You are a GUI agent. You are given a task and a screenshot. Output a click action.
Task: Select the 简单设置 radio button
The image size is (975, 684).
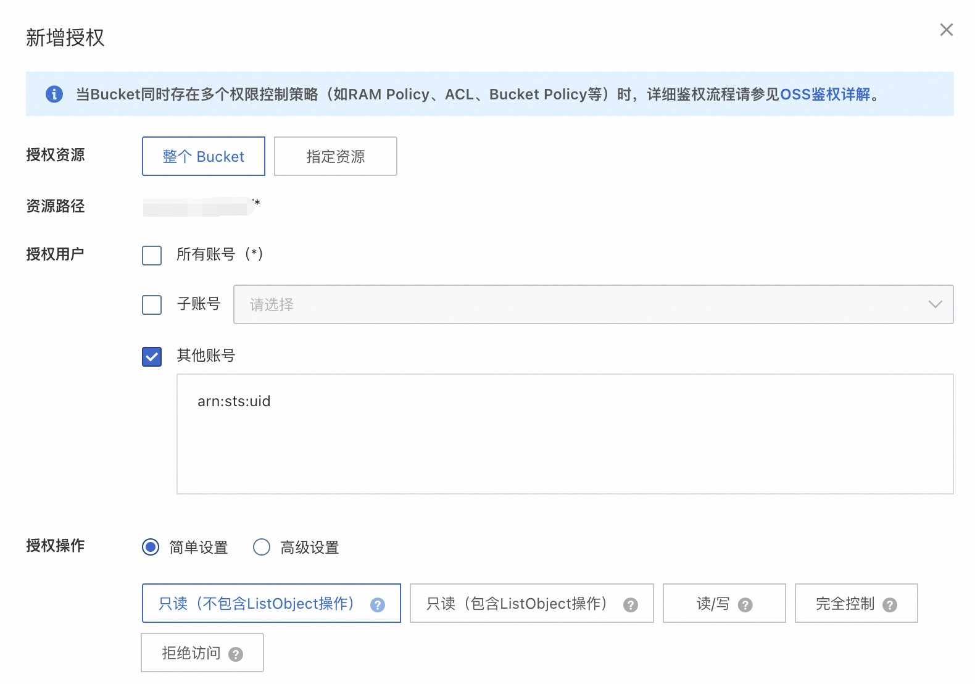click(151, 547)
